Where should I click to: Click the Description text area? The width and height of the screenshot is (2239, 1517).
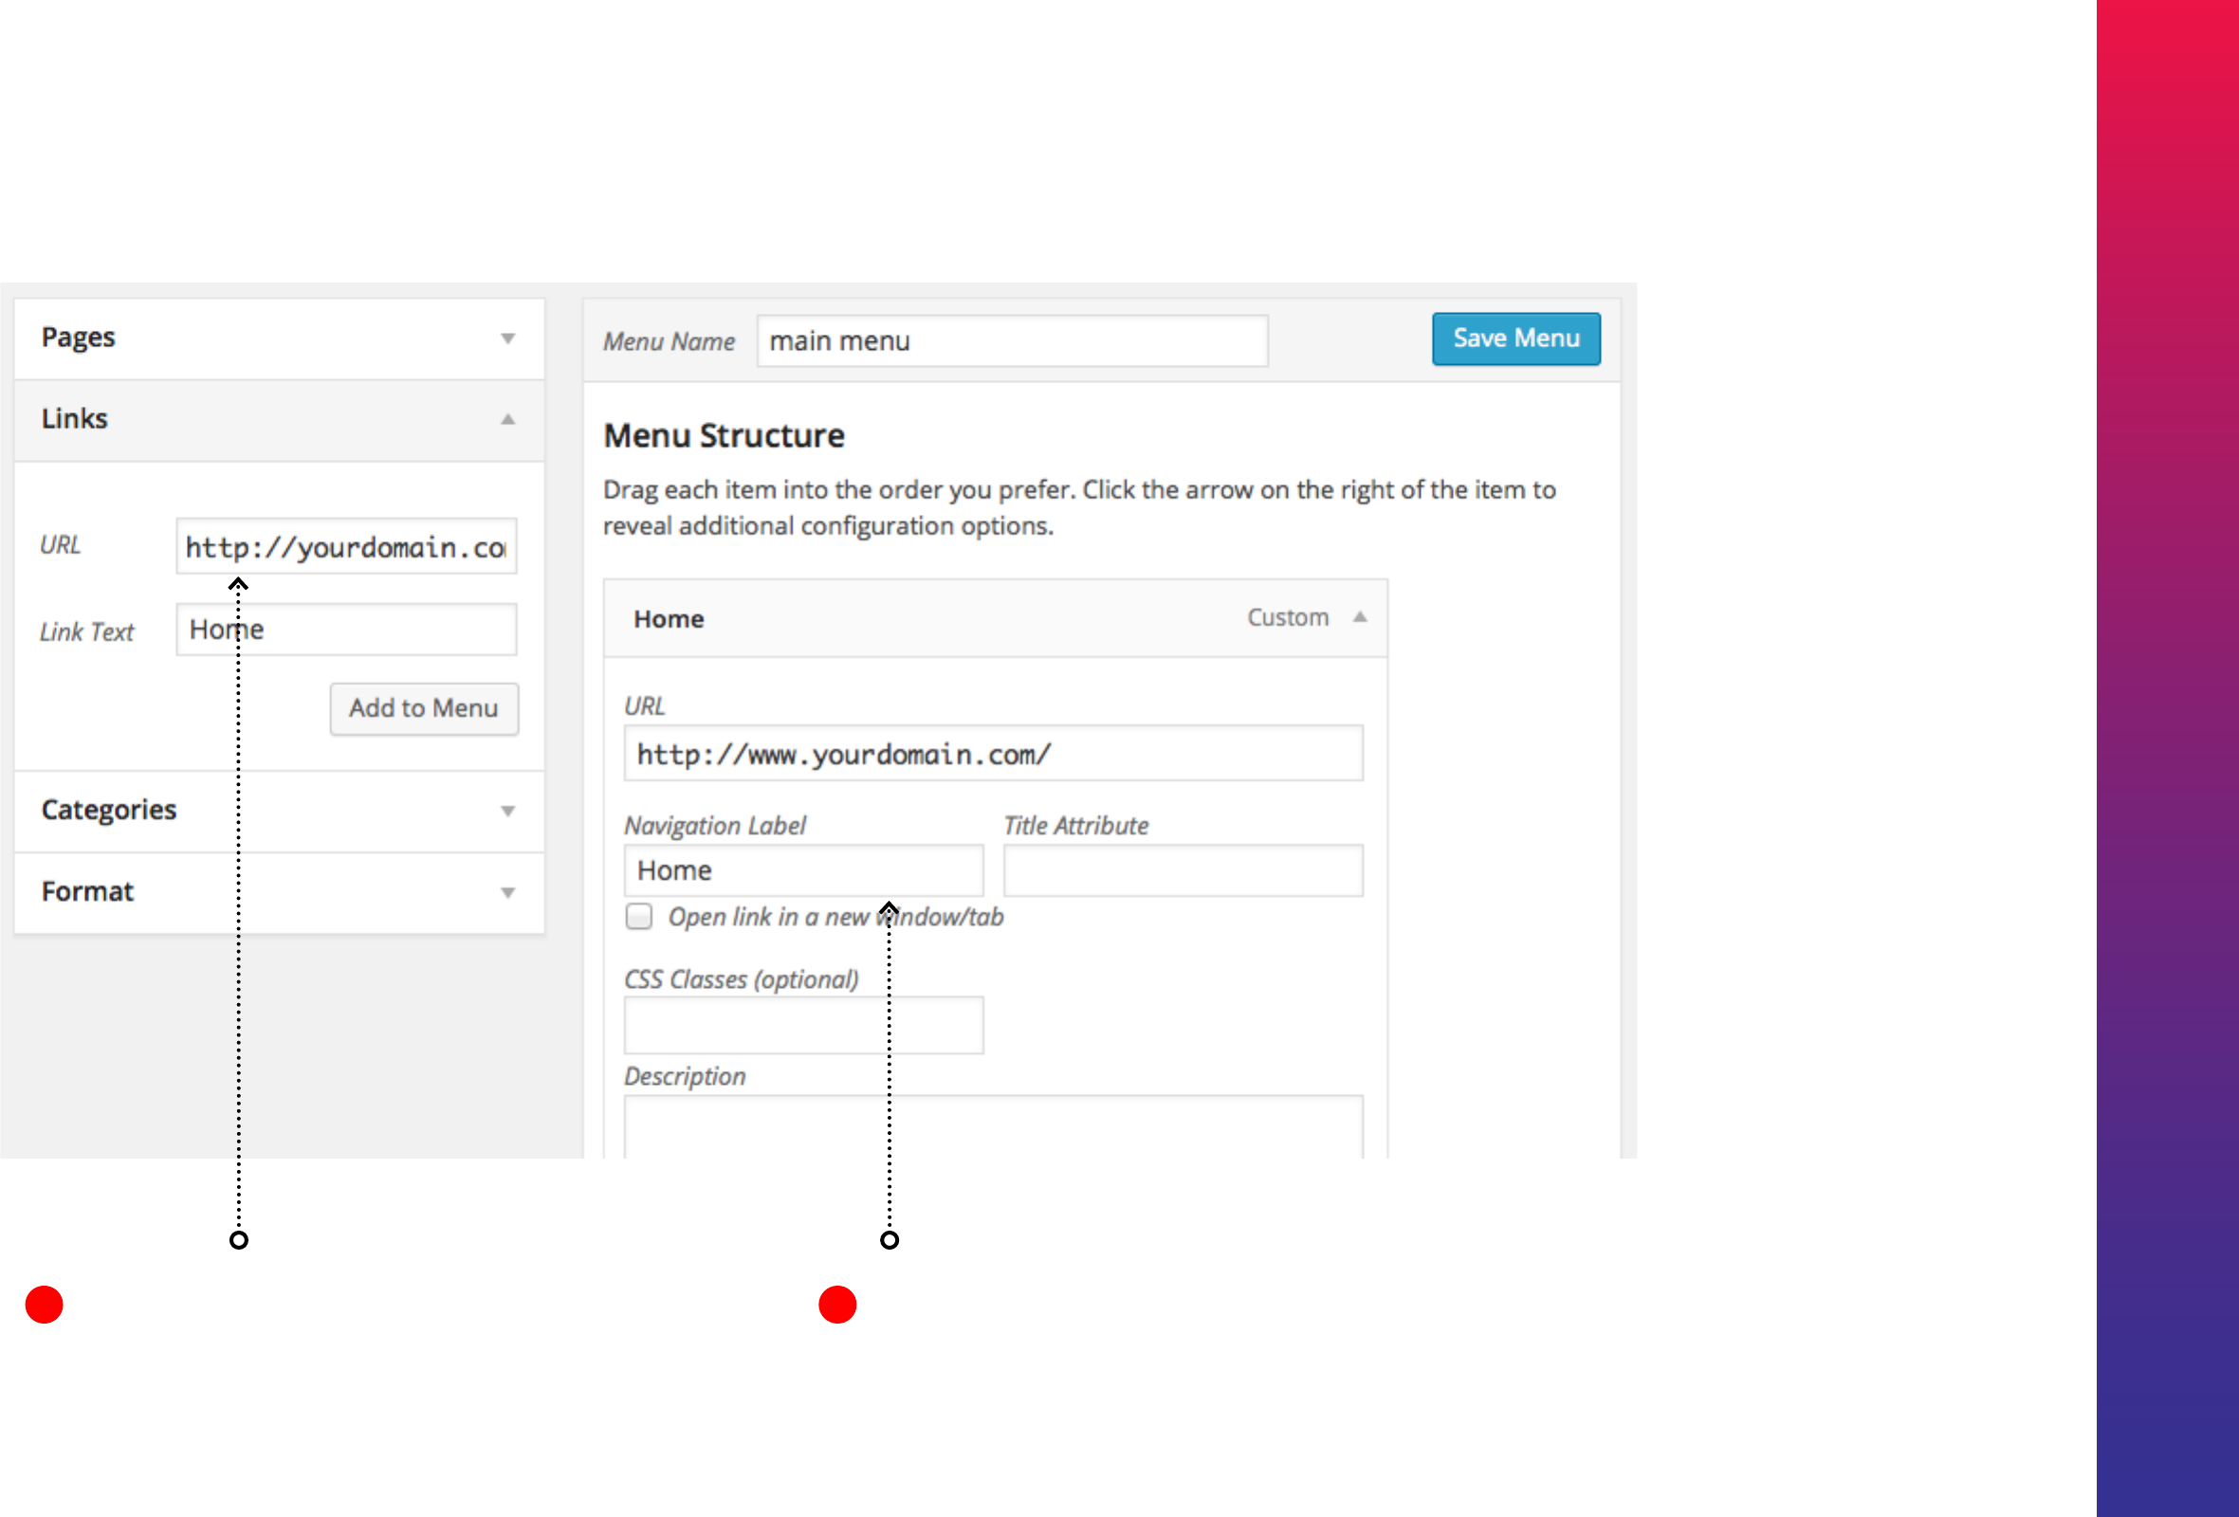[992, 1125]
